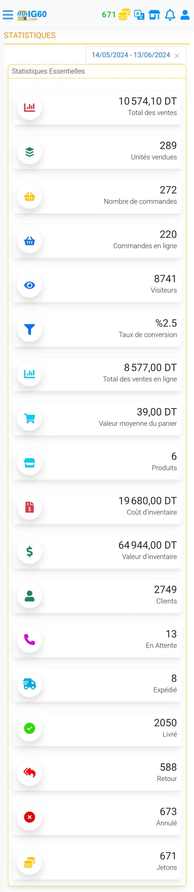The width and height of the screenshot is (194, 892).
Task: Open the user profile icon
Action: (x=185, y=15)
